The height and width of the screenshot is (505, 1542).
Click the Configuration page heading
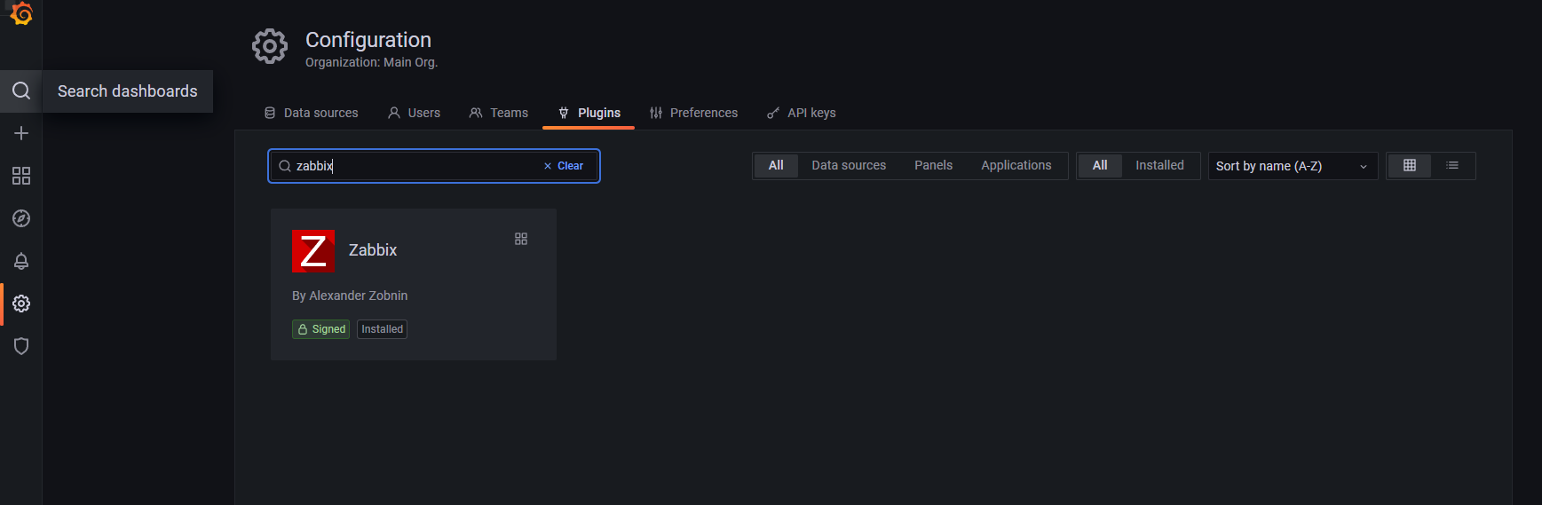point(368,40)
